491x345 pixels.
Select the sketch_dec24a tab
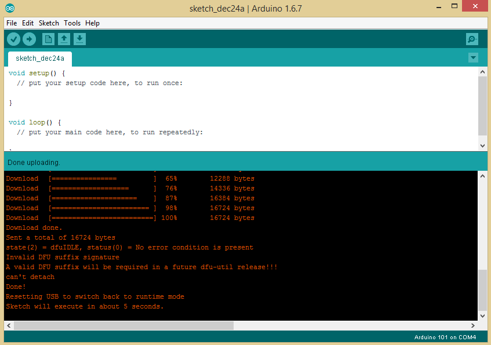[x=40, y=58]
